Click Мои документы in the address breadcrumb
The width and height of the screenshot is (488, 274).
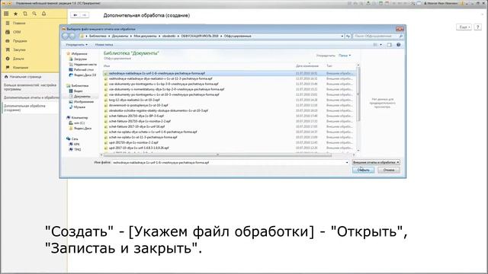(145, 36)
